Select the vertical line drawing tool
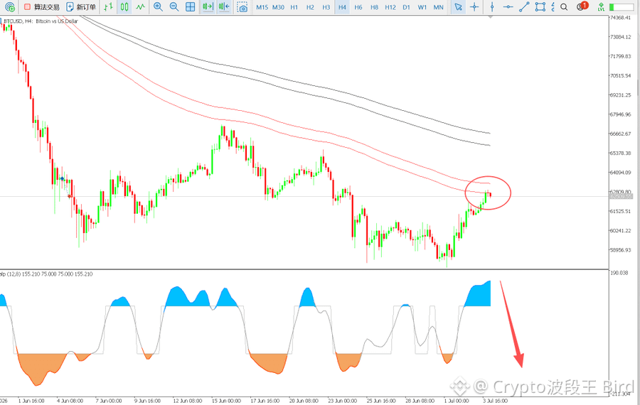The width and height of the screenshot is (640, 405). (x=492, y=7)
